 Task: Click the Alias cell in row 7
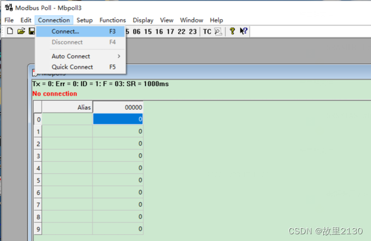[68, 204]
